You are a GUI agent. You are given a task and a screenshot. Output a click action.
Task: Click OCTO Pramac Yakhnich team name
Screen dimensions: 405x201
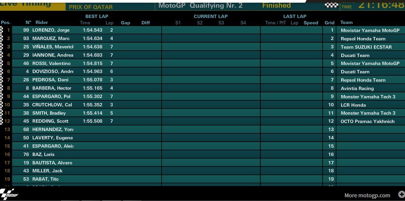(x=368, y=122)
